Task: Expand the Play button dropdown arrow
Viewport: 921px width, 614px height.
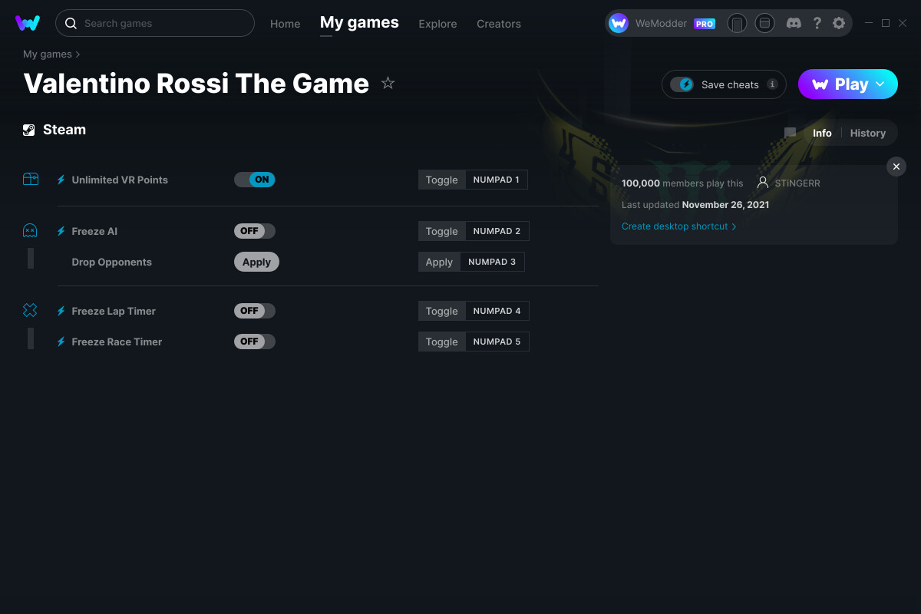Action: pos(880,84)
